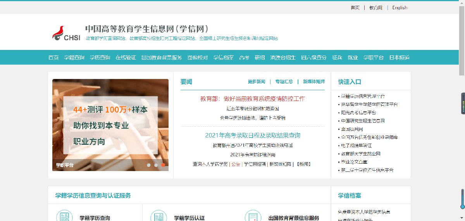
Task: Select the first carousel dot
Action: (148, 165)
